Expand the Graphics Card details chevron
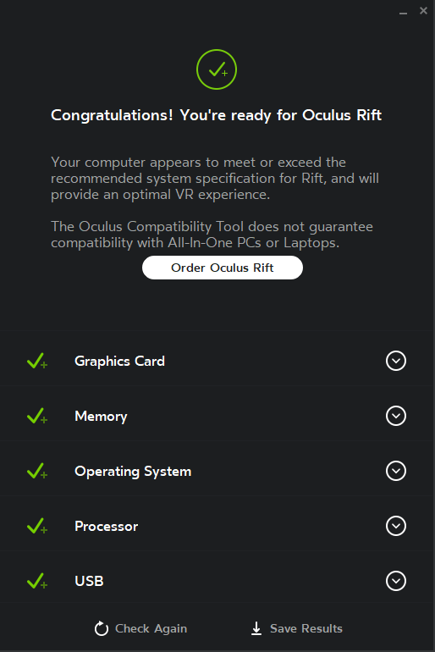This screenshot has width=435, height=652. pos(396,361)
